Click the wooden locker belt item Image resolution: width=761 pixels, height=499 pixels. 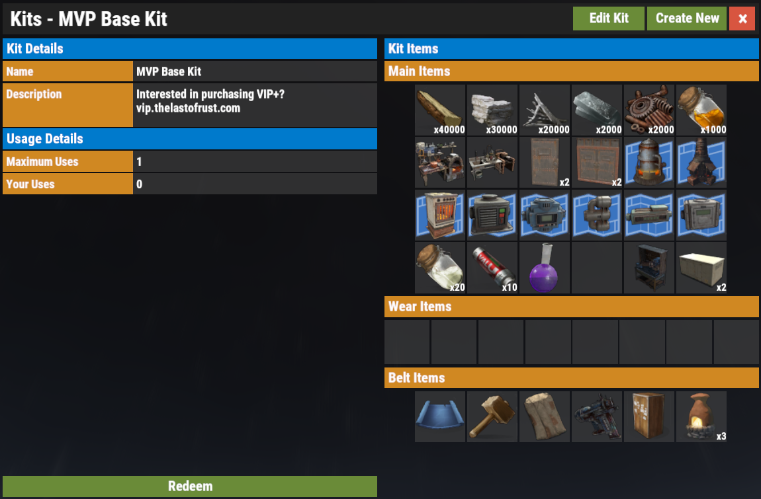pyautogui.click(x=649, y=416)
